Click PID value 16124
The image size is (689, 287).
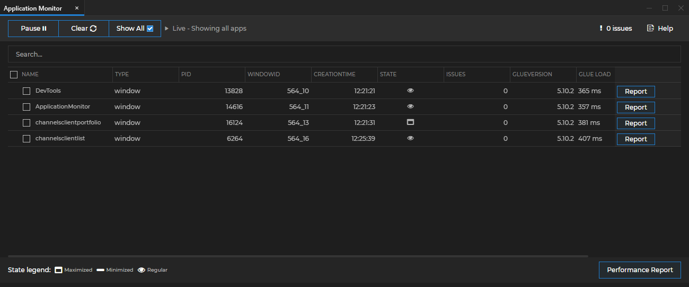click(234, 123)
